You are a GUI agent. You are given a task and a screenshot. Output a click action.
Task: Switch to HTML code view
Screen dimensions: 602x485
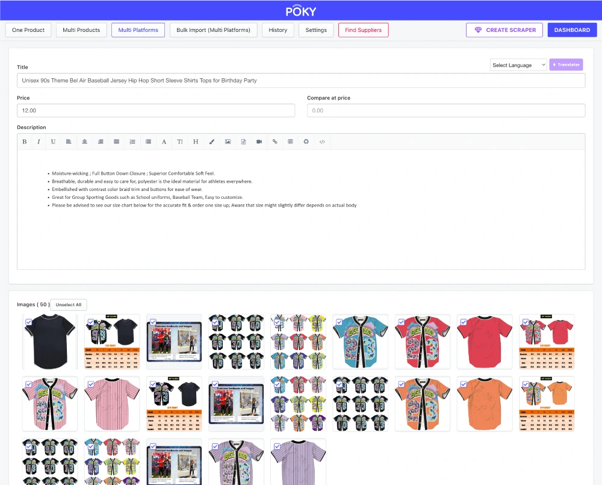322,142
